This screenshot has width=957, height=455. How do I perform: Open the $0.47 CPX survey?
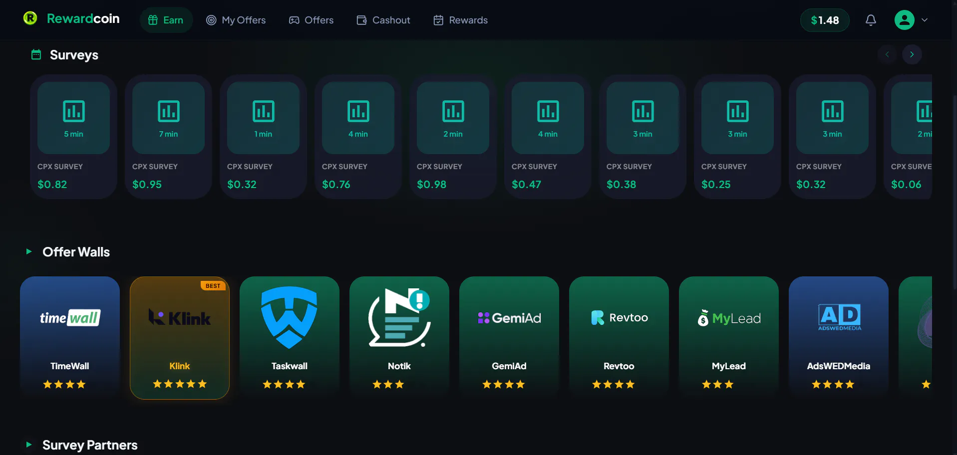[x=548, y=137]
